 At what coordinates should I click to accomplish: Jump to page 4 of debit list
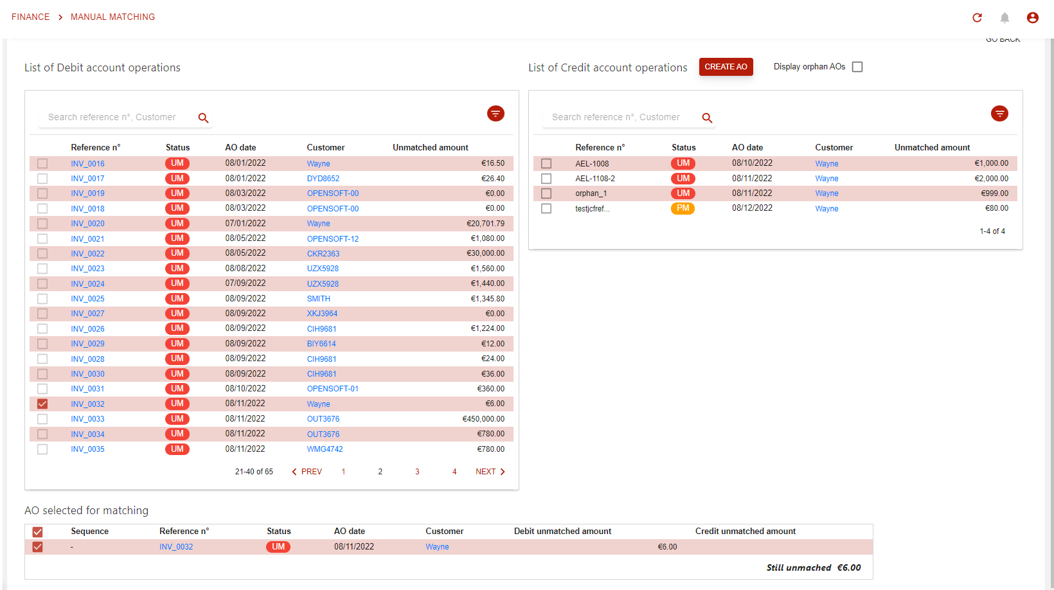454,472
